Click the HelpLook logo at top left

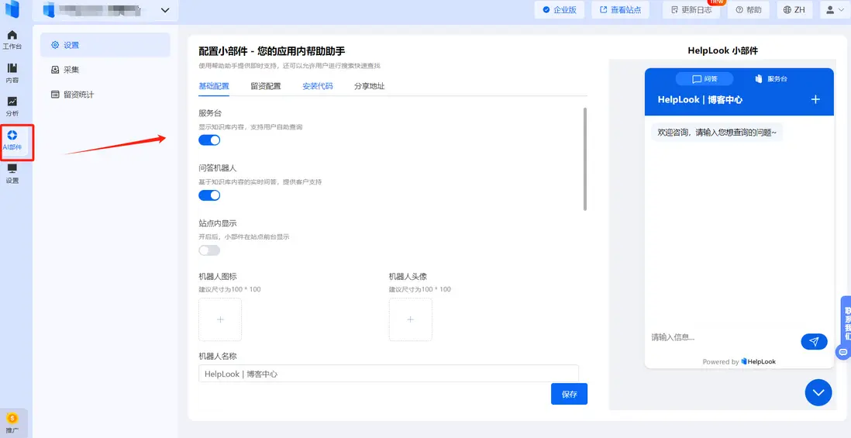(11, 9)
